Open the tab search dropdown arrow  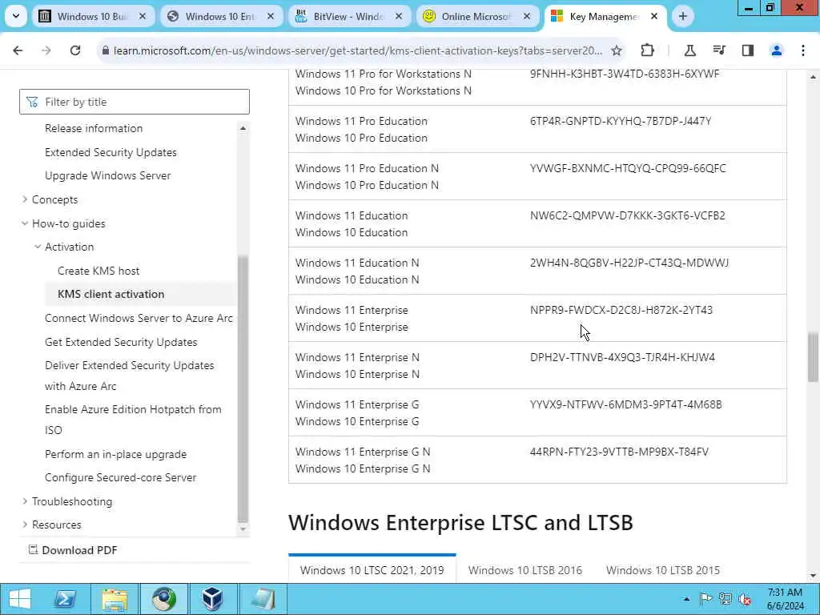[16, 16]
